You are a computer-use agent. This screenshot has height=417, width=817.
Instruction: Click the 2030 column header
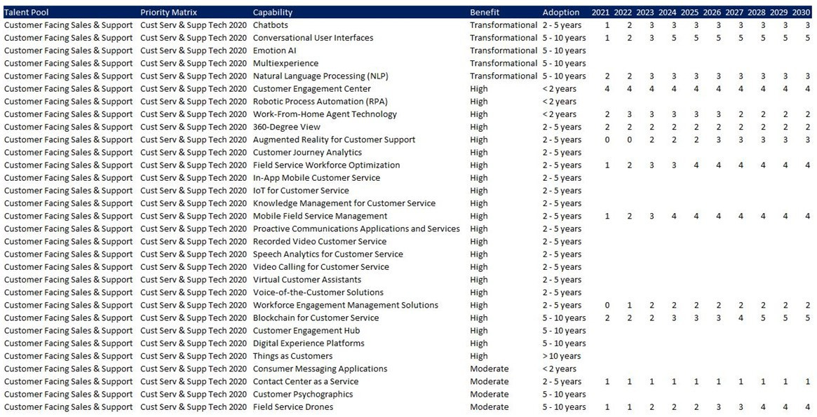(x=802, y=13)
